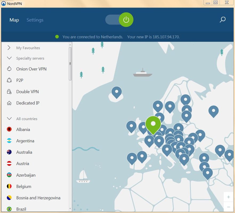The height and width of the screenshot is (213, 235).
Task: Click the Portugal map pin
Action: tap(132, 158)
